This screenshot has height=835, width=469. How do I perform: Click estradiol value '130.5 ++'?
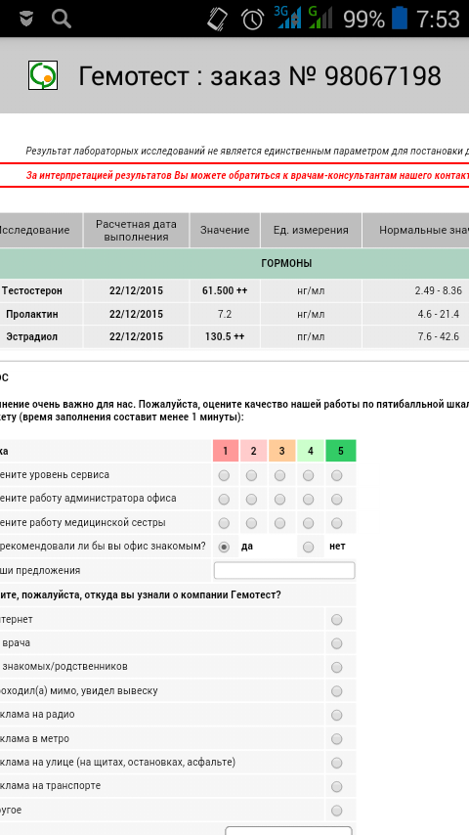[x=225, y=337]
